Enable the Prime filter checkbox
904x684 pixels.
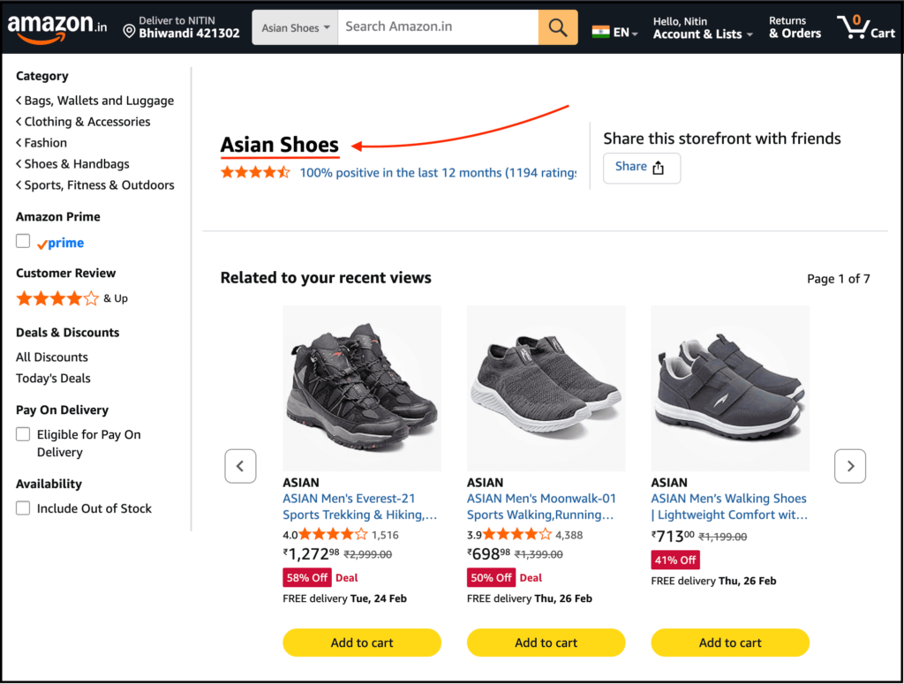coord(23,240)
